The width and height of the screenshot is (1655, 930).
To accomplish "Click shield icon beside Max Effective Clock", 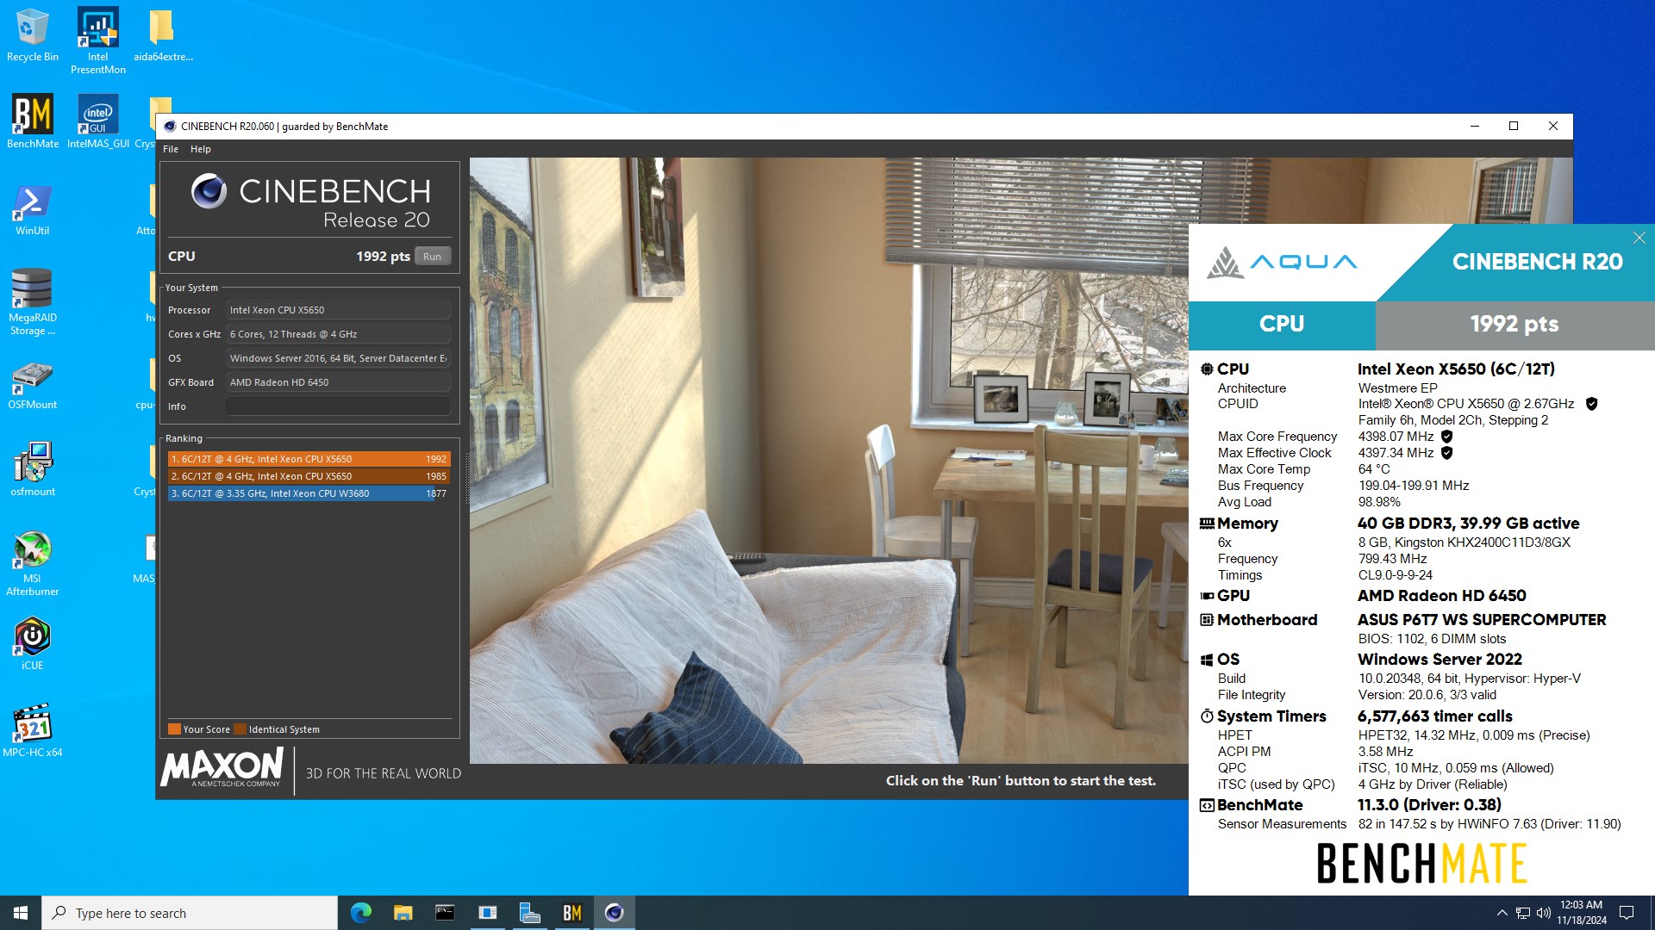I will click(1446, 453).
